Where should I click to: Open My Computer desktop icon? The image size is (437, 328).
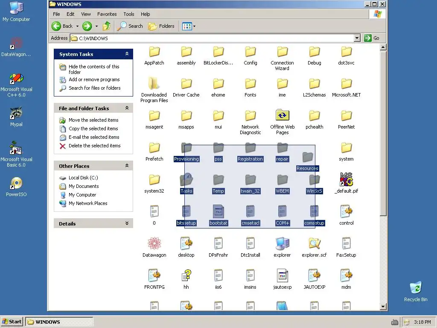(16, 12)
